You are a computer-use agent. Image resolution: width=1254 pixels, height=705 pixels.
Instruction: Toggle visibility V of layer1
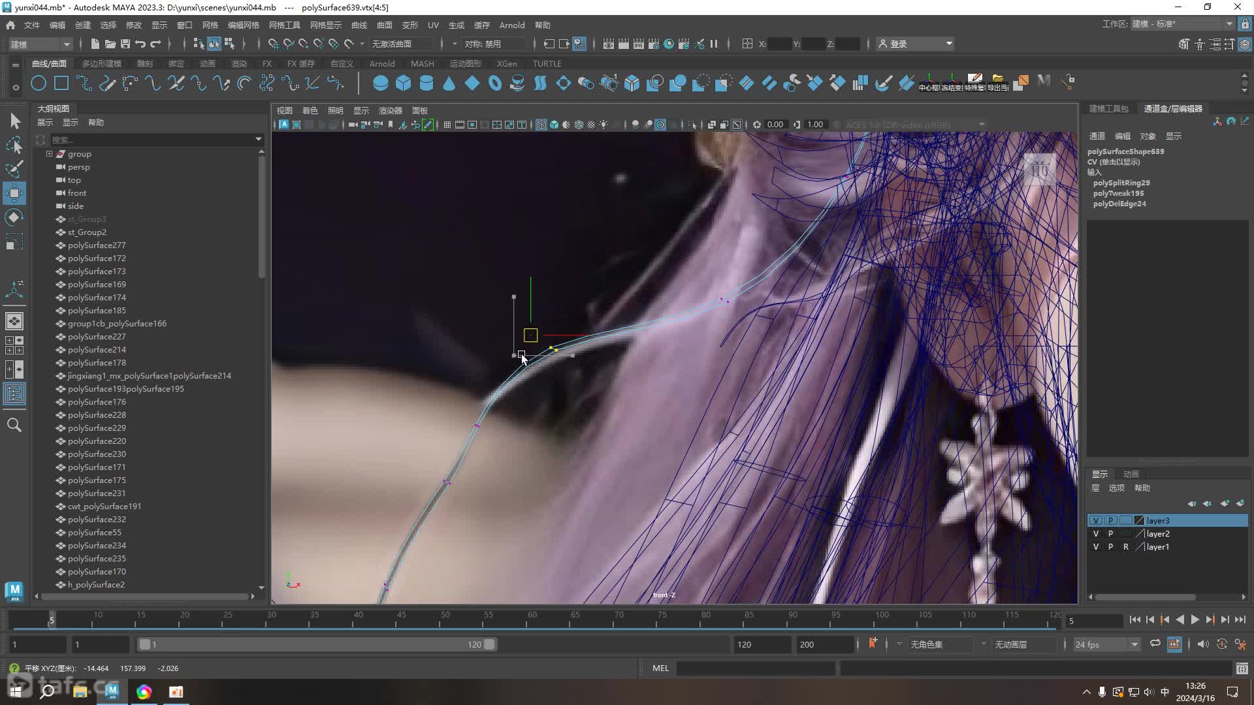pos(1096,546)
